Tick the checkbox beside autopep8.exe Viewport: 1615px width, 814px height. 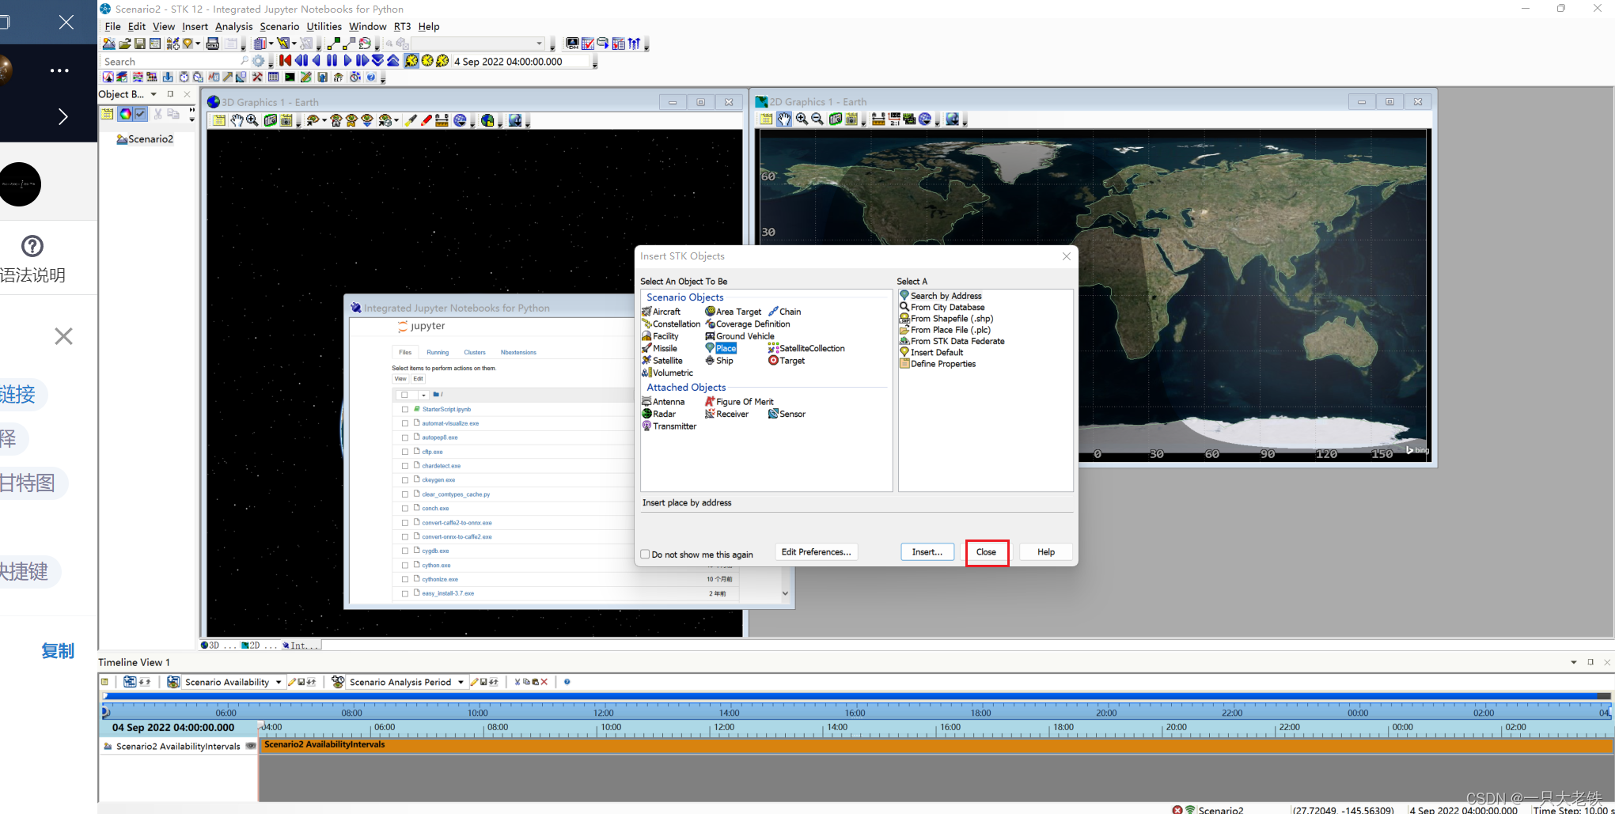405,437
